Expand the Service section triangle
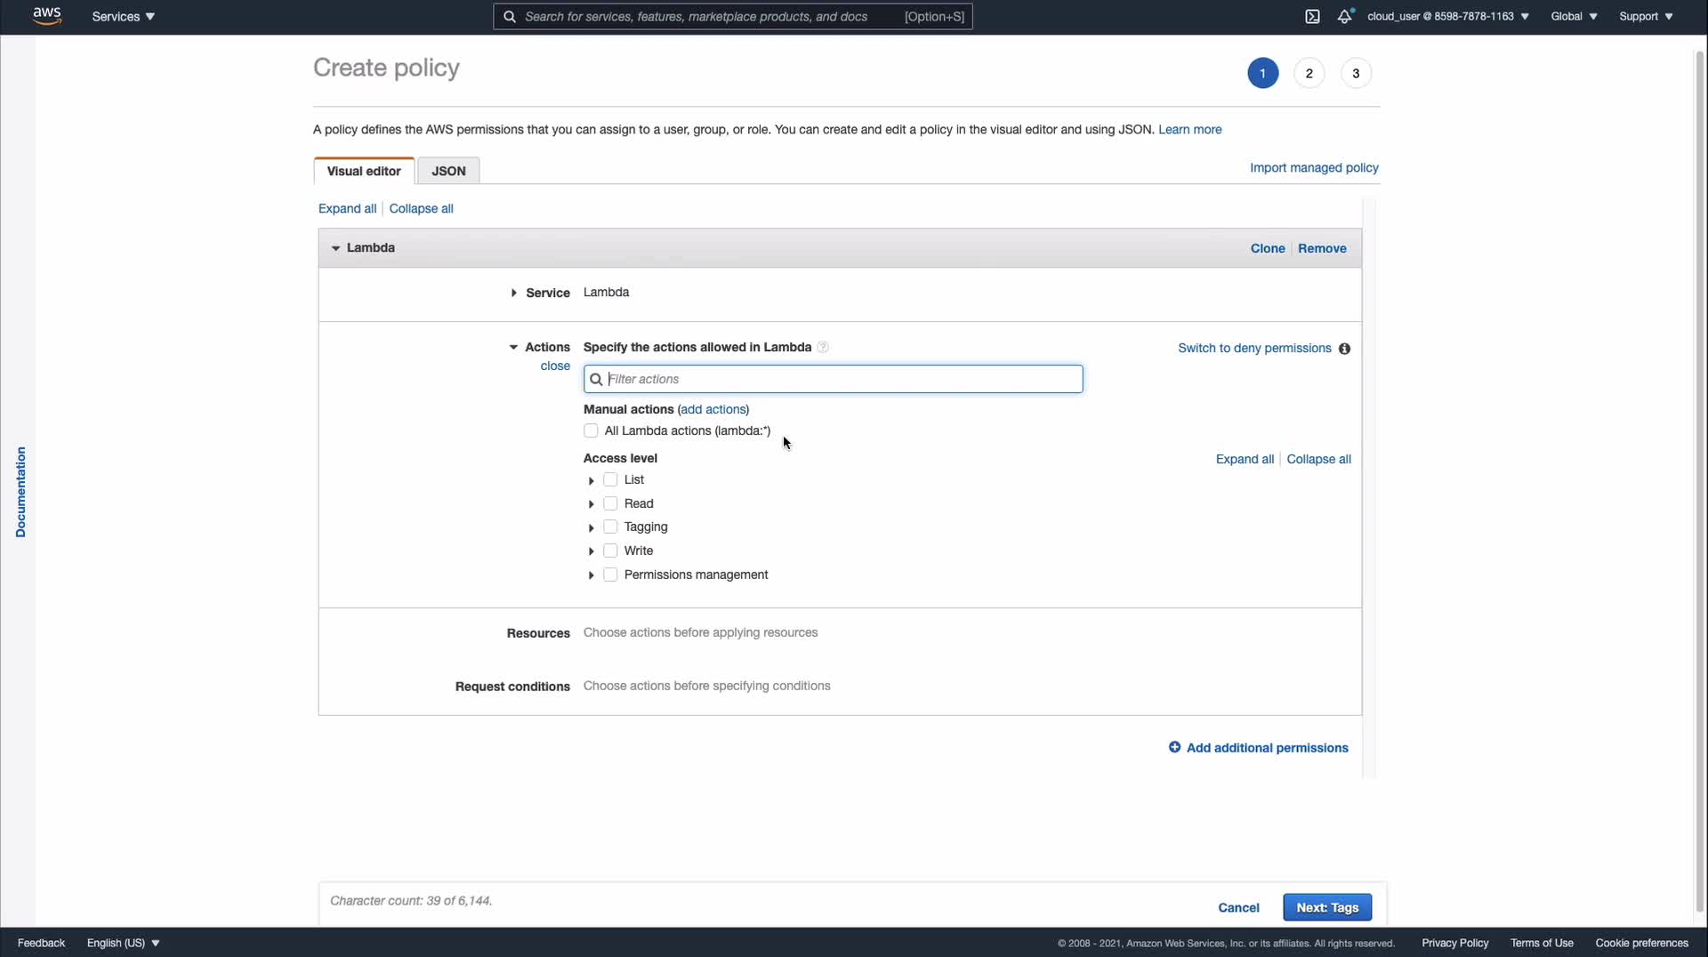Viewport: 1708px width, 957px height. coord(513,293)
